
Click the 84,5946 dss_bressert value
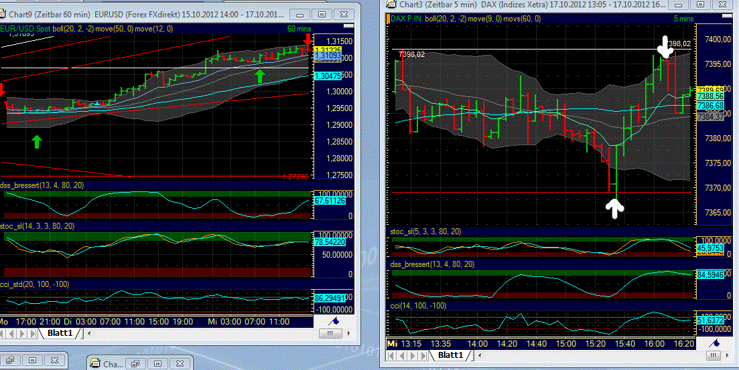(710, 274)
